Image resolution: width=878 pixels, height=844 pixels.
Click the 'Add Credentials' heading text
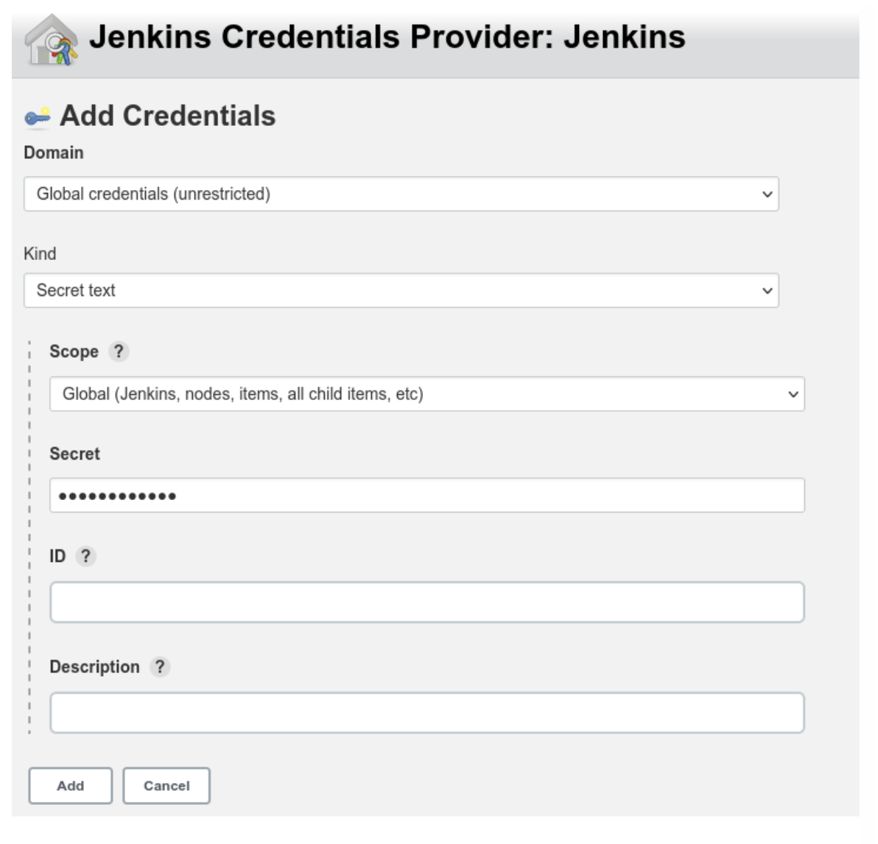pyautogui.click(x=167, y=116)
